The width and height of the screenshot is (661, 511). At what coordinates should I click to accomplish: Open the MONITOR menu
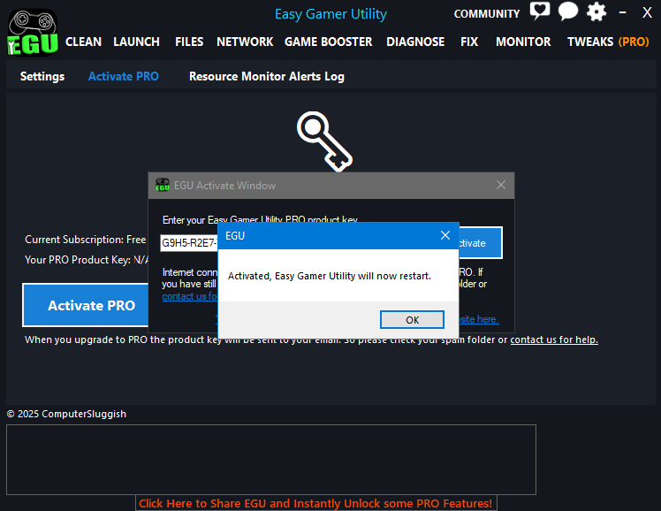tap(523, 42)
